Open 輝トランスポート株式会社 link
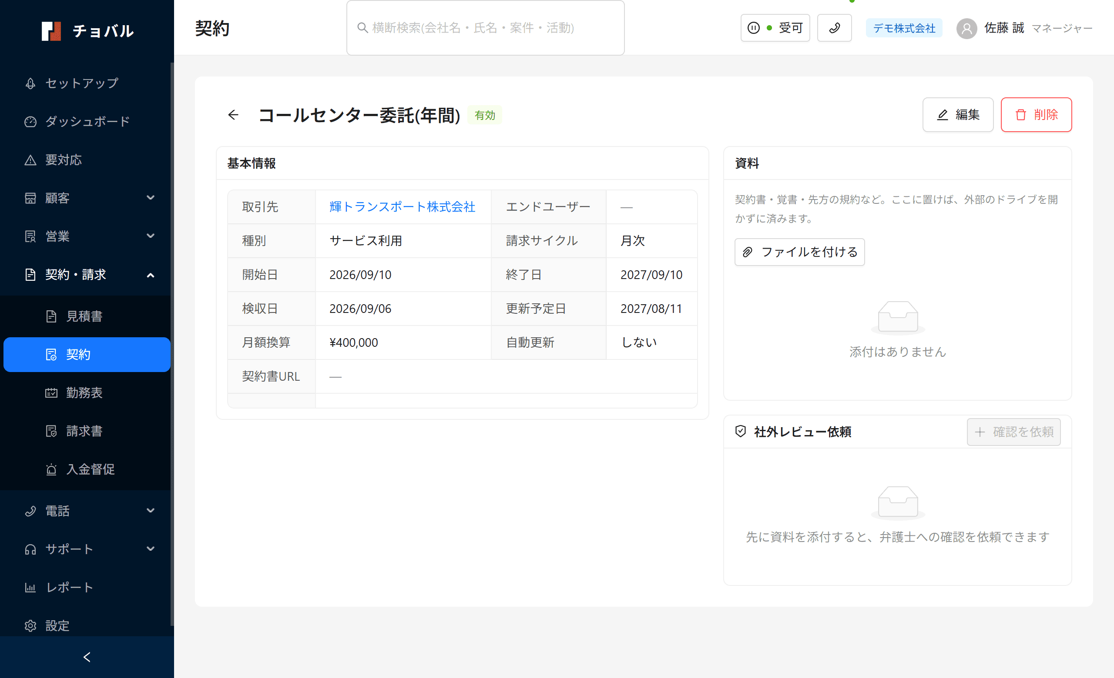 coord(402,207)
